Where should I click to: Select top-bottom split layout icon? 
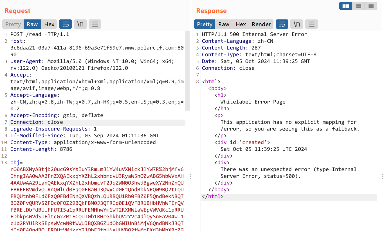point(358,6)
